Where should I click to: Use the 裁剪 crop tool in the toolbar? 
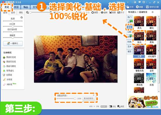point(113,13)
